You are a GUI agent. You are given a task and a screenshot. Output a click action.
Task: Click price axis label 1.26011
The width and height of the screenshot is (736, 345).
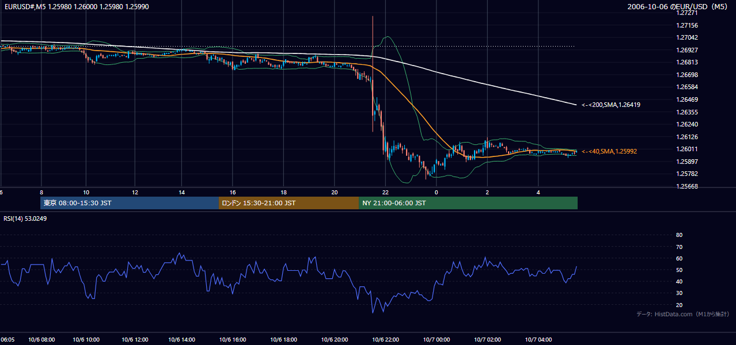(x=688, y=149)
